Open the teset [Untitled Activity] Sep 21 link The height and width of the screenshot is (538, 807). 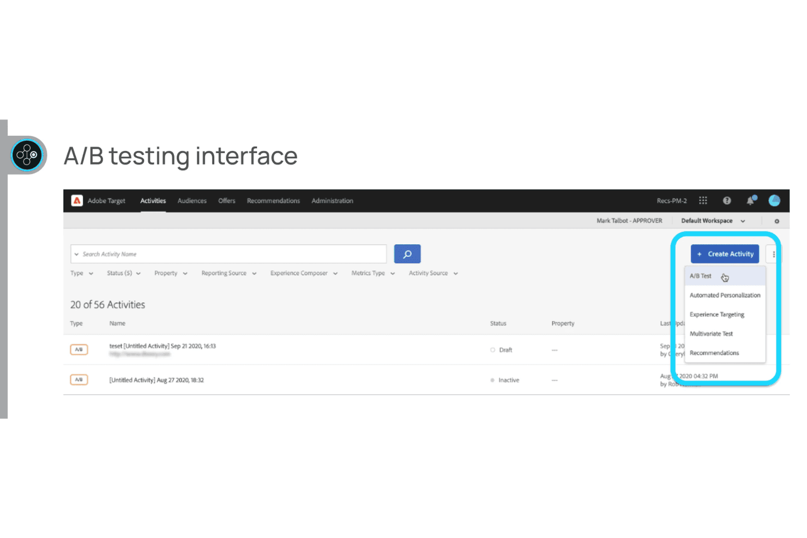click(162, 346)
